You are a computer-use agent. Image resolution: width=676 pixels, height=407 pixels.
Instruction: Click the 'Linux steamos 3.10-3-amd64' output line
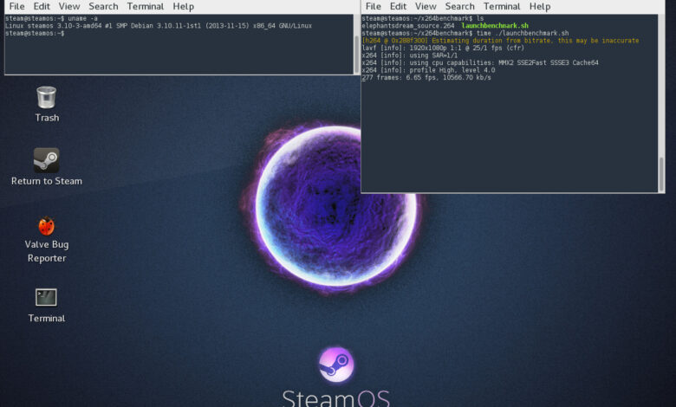coord(159,26)
